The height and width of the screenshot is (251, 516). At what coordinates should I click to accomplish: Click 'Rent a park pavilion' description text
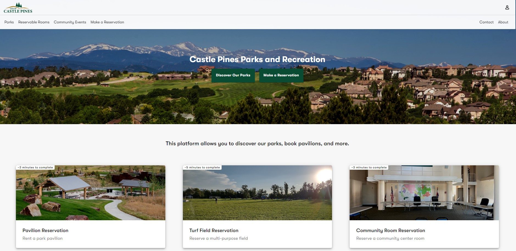(43, 238)
